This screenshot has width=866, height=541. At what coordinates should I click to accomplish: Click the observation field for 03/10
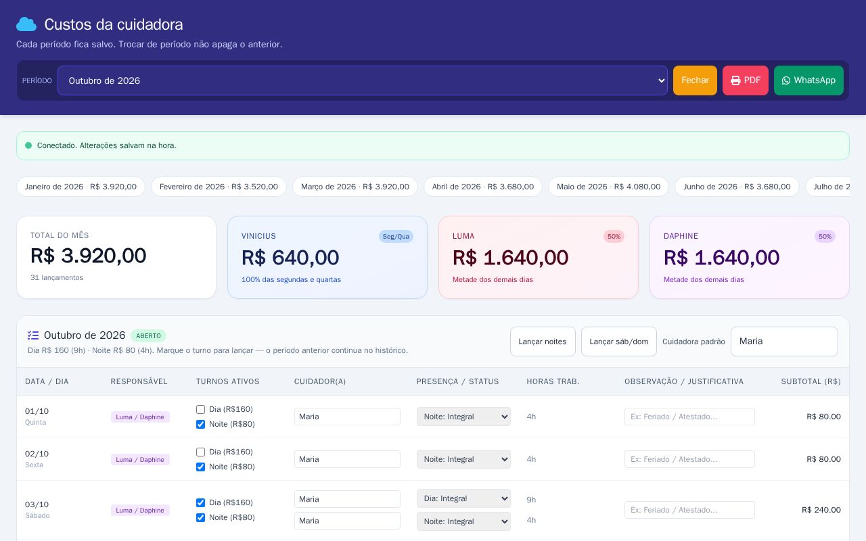[x=689, y=510]
